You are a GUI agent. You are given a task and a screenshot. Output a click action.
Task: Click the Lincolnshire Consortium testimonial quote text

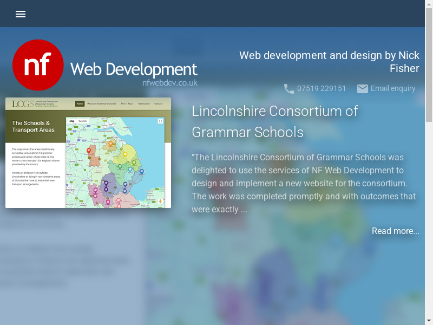coord(303,183)
